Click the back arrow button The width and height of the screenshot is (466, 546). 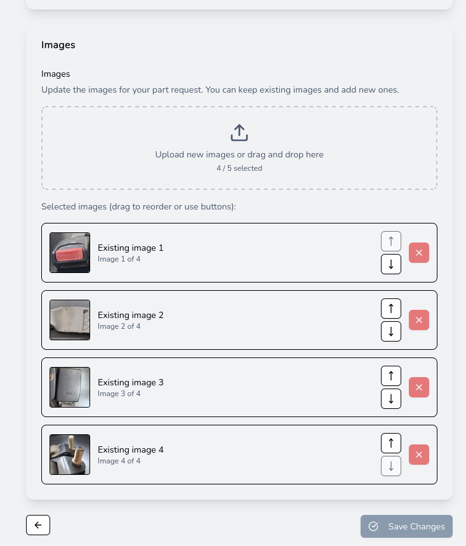[38, 525]
